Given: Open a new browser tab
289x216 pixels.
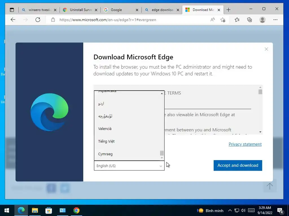Looking at the screenshot, I should coord(228,10).
